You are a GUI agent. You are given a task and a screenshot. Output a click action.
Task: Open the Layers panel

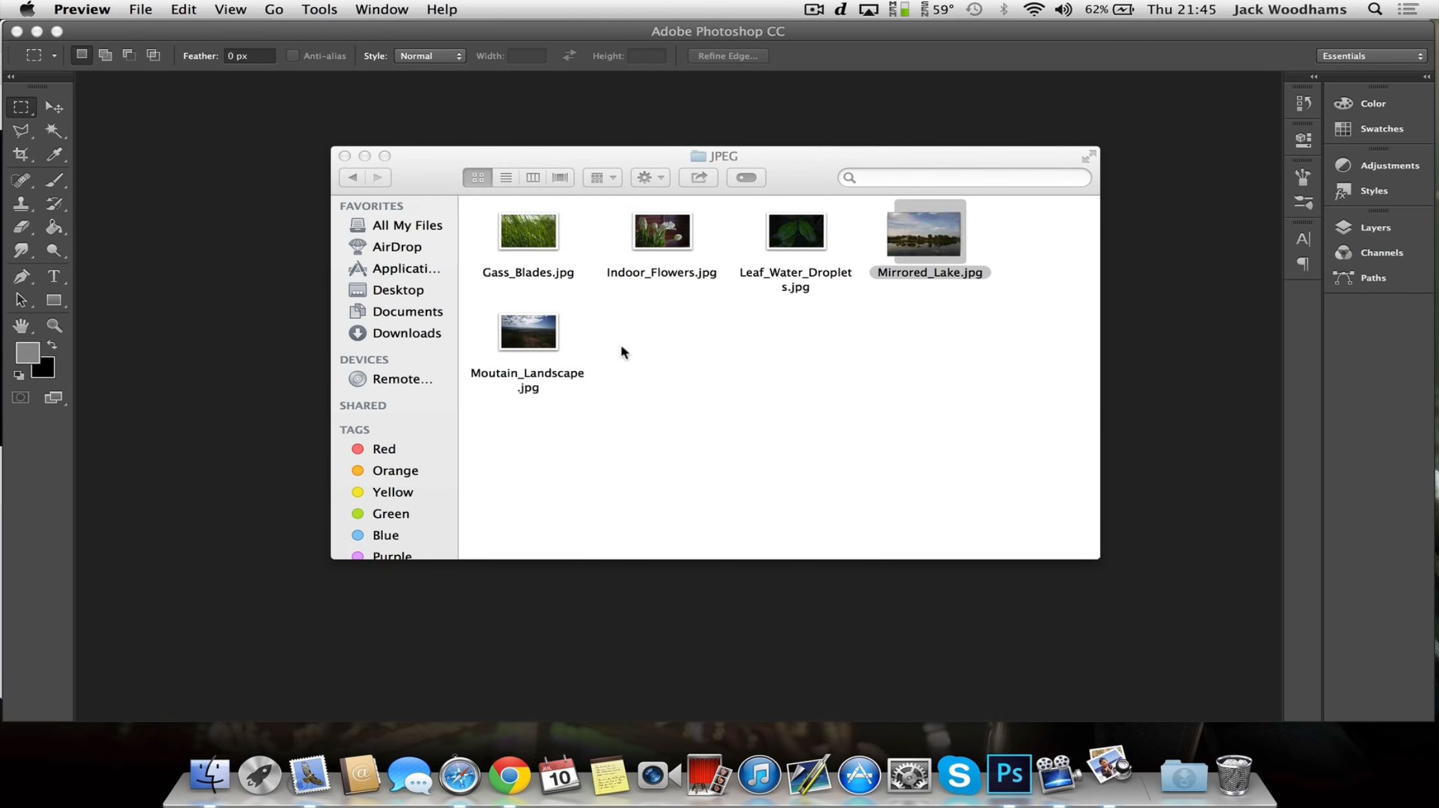click(1375, 227)
